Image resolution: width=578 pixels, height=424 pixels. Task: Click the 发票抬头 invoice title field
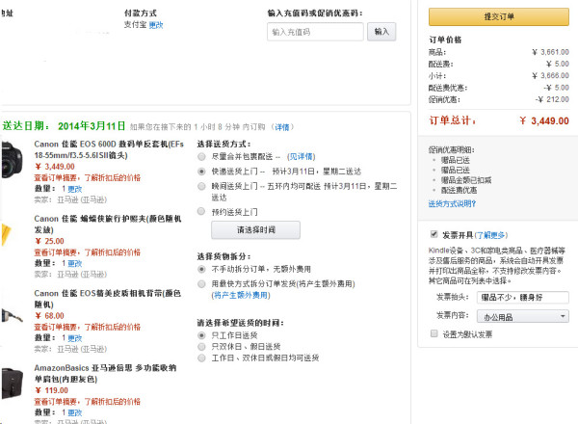(523, 297)
